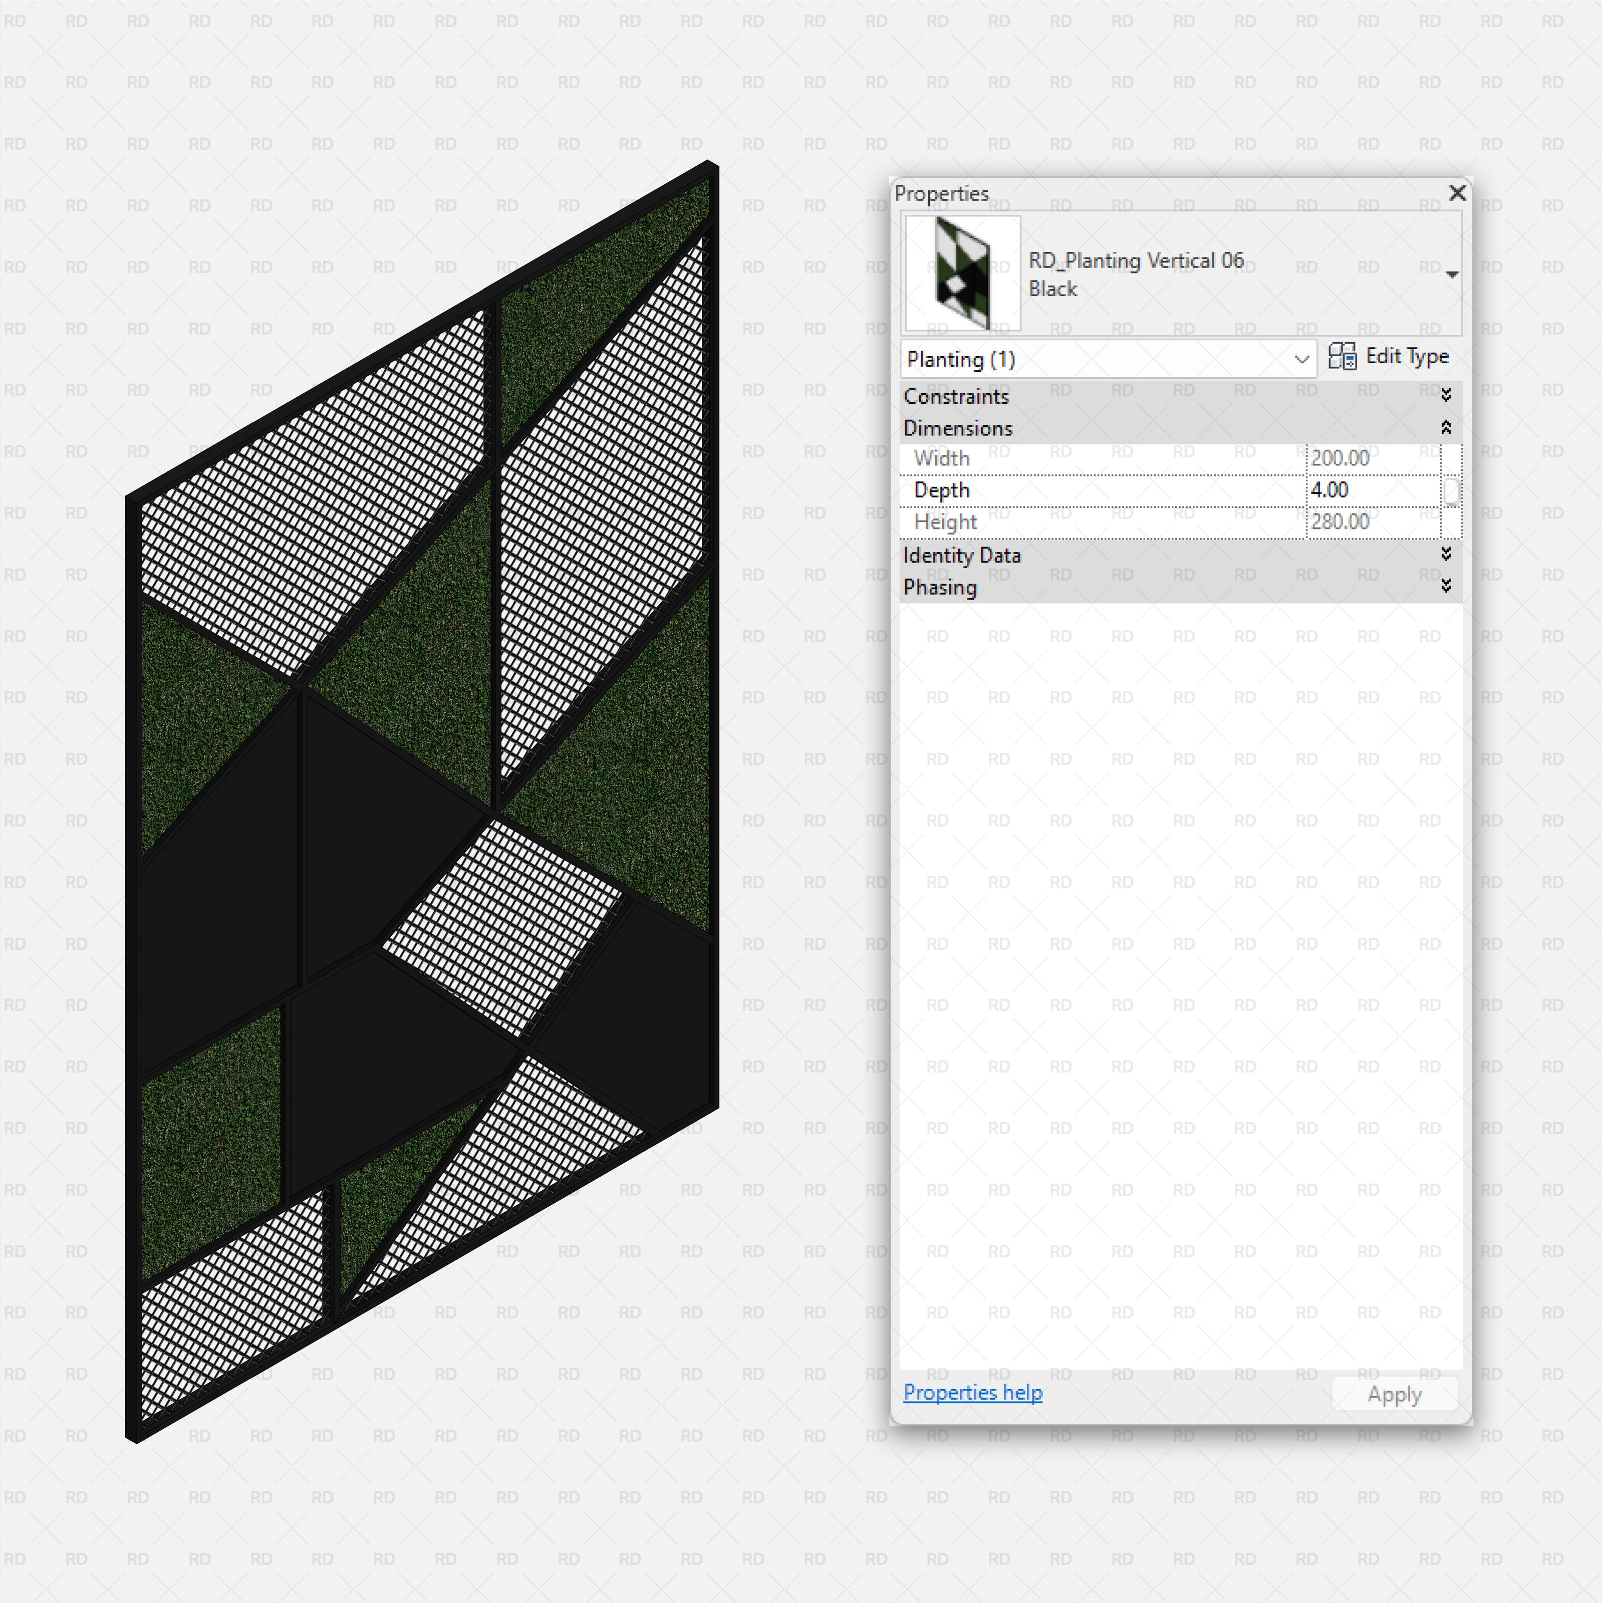Click small associate button beside Depth value
1603x1603 pixels.
point(1451,490)
